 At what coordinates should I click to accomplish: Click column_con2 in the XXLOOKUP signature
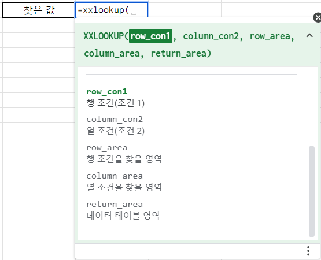point(211,36)
